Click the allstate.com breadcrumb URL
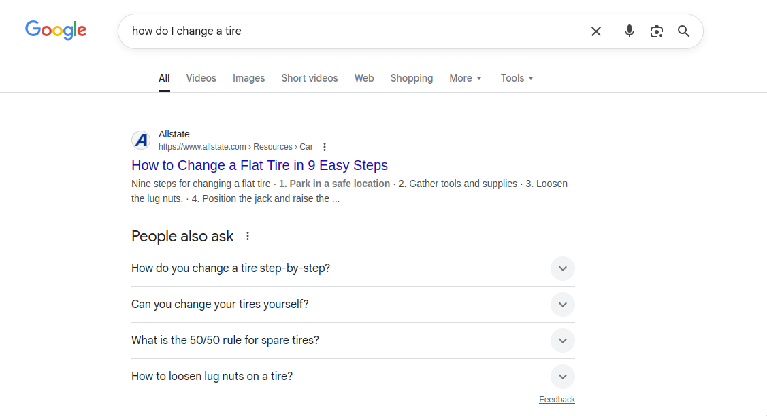The width and height of the screenshot is (767, 416). click(x=235, y=147)
